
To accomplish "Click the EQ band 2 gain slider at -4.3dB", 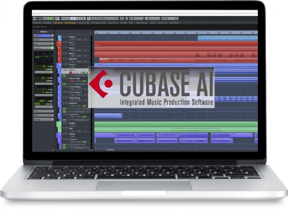I will point(44,78).
